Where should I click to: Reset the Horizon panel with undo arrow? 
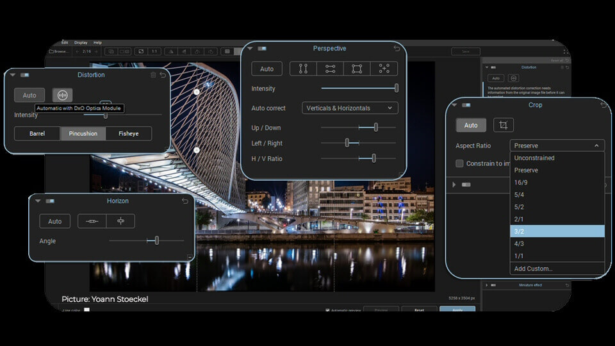click(185, 201)
